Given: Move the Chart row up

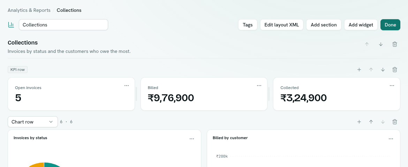Looking at the screenshot, I should [371, 122].
